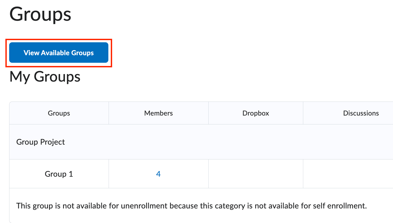Click the word 'My' in the section heading
Screen dimensions: 393x223
coord(20,77)
